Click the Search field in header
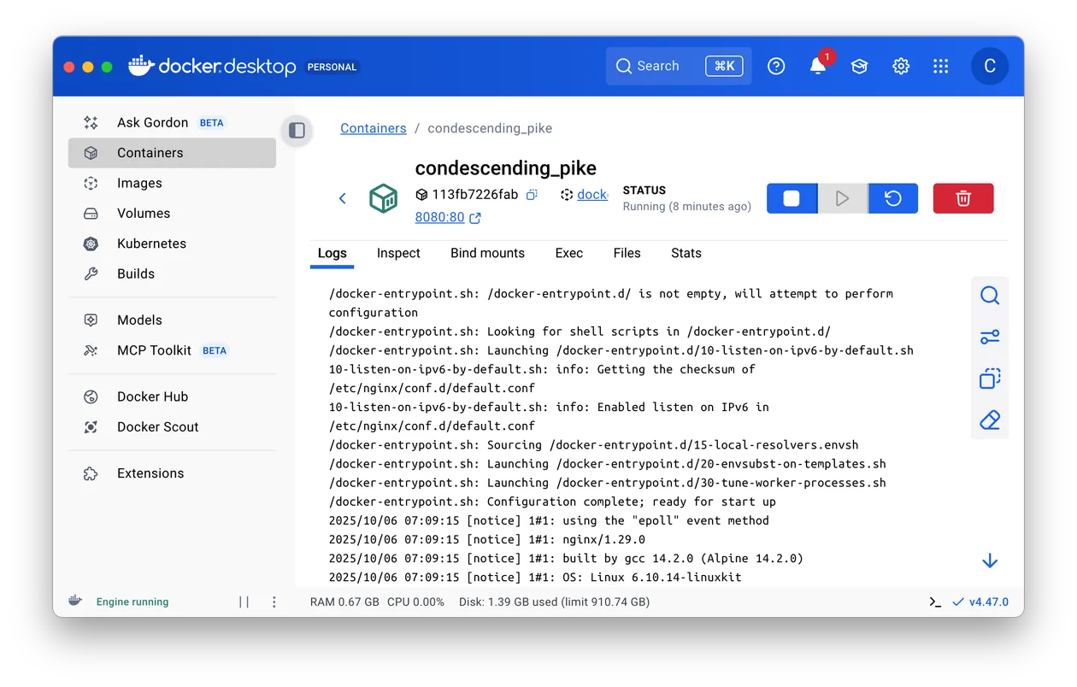1077x687 pixels. coord(679,66)
